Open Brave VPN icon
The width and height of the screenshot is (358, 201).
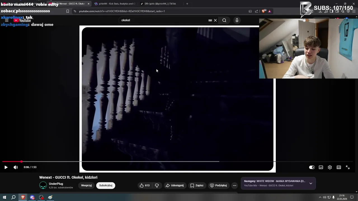348,11
